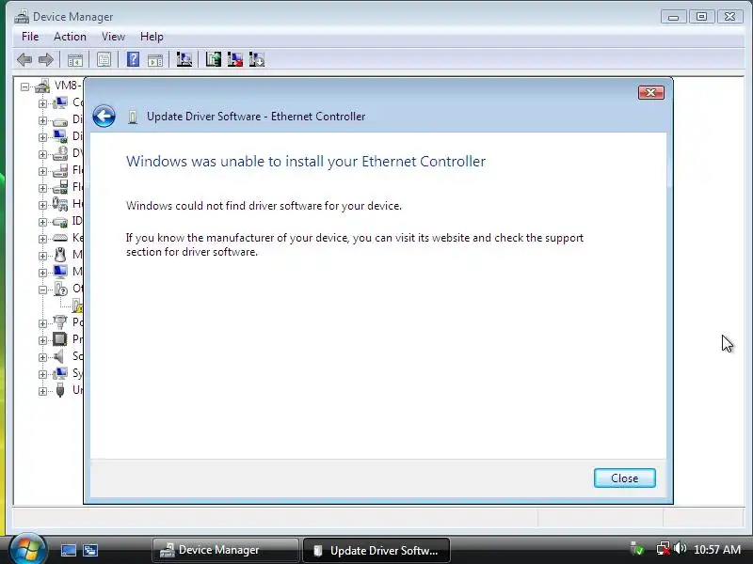753x564 pixels.
Task: Click 'Update Driver Software - Ethernet Controller' title
Action: click(256, 117)
